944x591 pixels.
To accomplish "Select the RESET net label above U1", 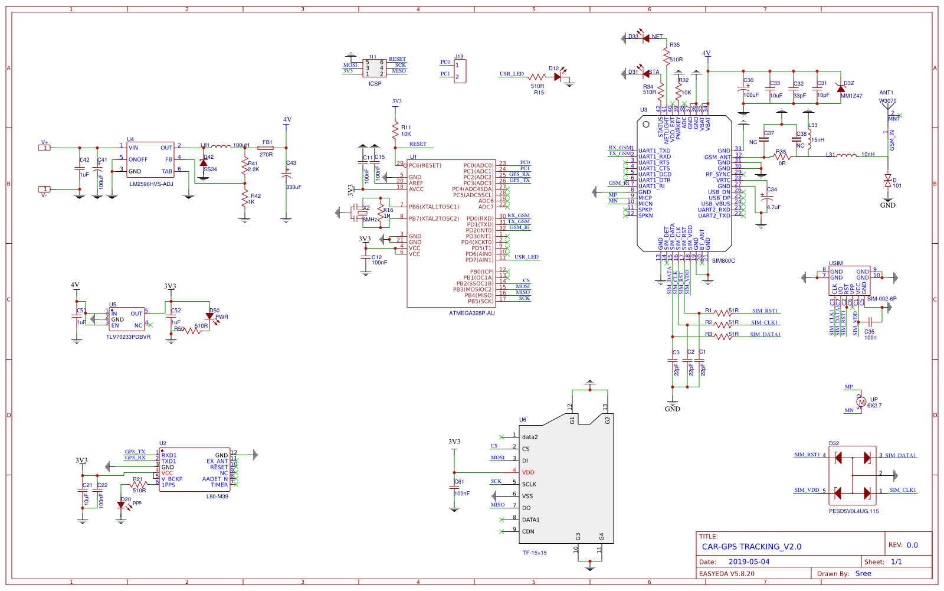I will tap(417, 143).
